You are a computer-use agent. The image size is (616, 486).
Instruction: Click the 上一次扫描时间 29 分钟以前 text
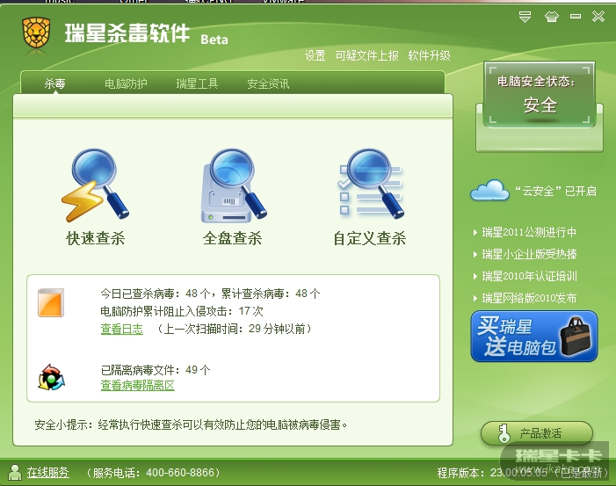click(235, 329)
